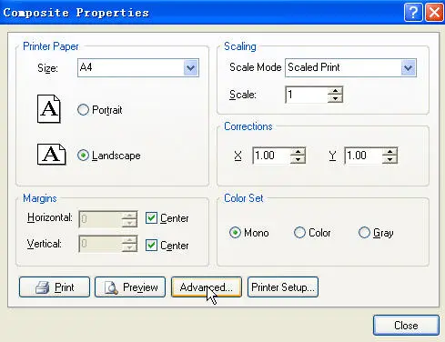This screenshot has height=342, width=445.
Task: Click the Print button with printer icon
Action: (x=55, y=287)
